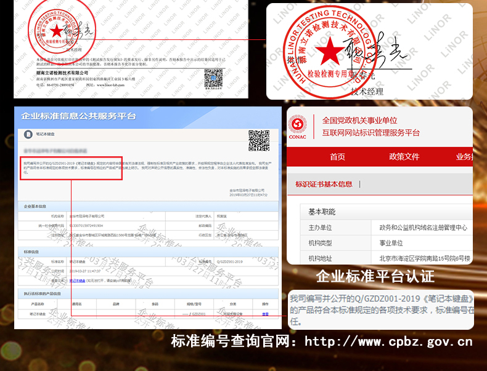
Task: Click the 互联网网站标识管理服务平台 heading
Action: pos(371,133)
